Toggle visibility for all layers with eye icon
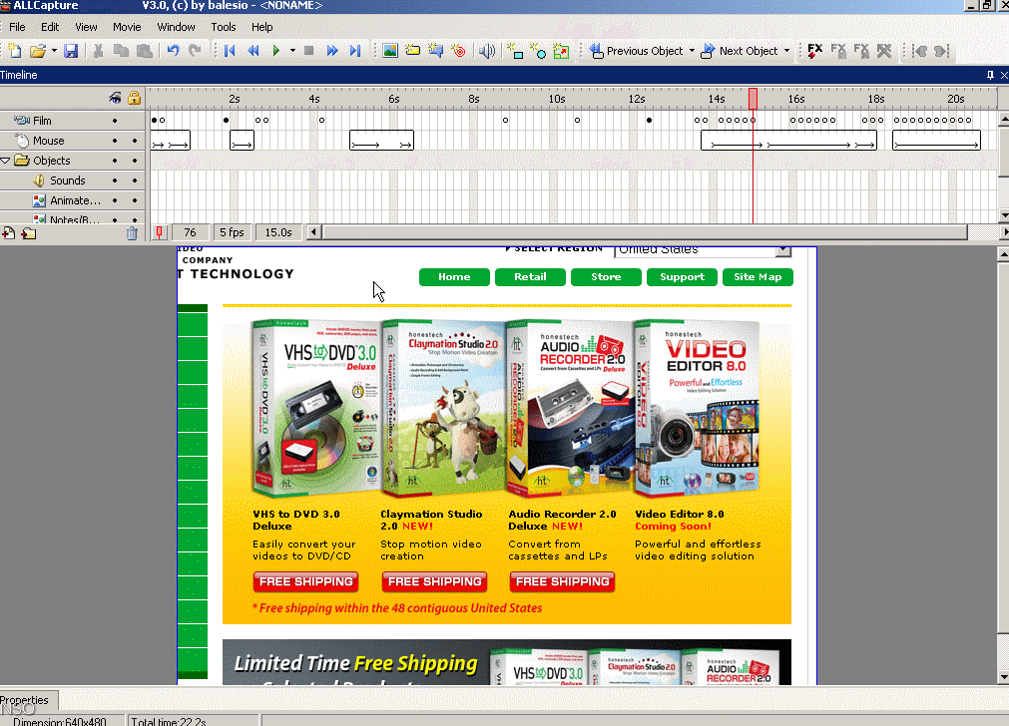Image resolution: width=1009 pixels, height=726 pixels. click(x=115, y=98)
